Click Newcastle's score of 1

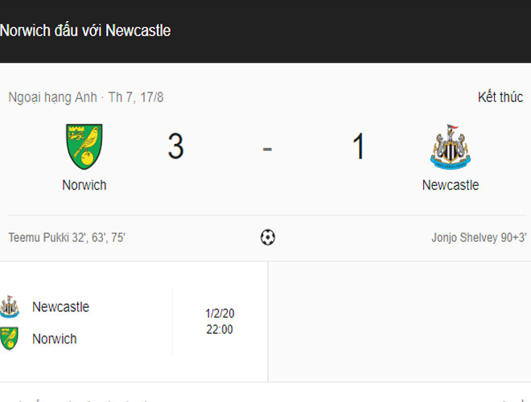pyautogui.click(x=358, y=147)
